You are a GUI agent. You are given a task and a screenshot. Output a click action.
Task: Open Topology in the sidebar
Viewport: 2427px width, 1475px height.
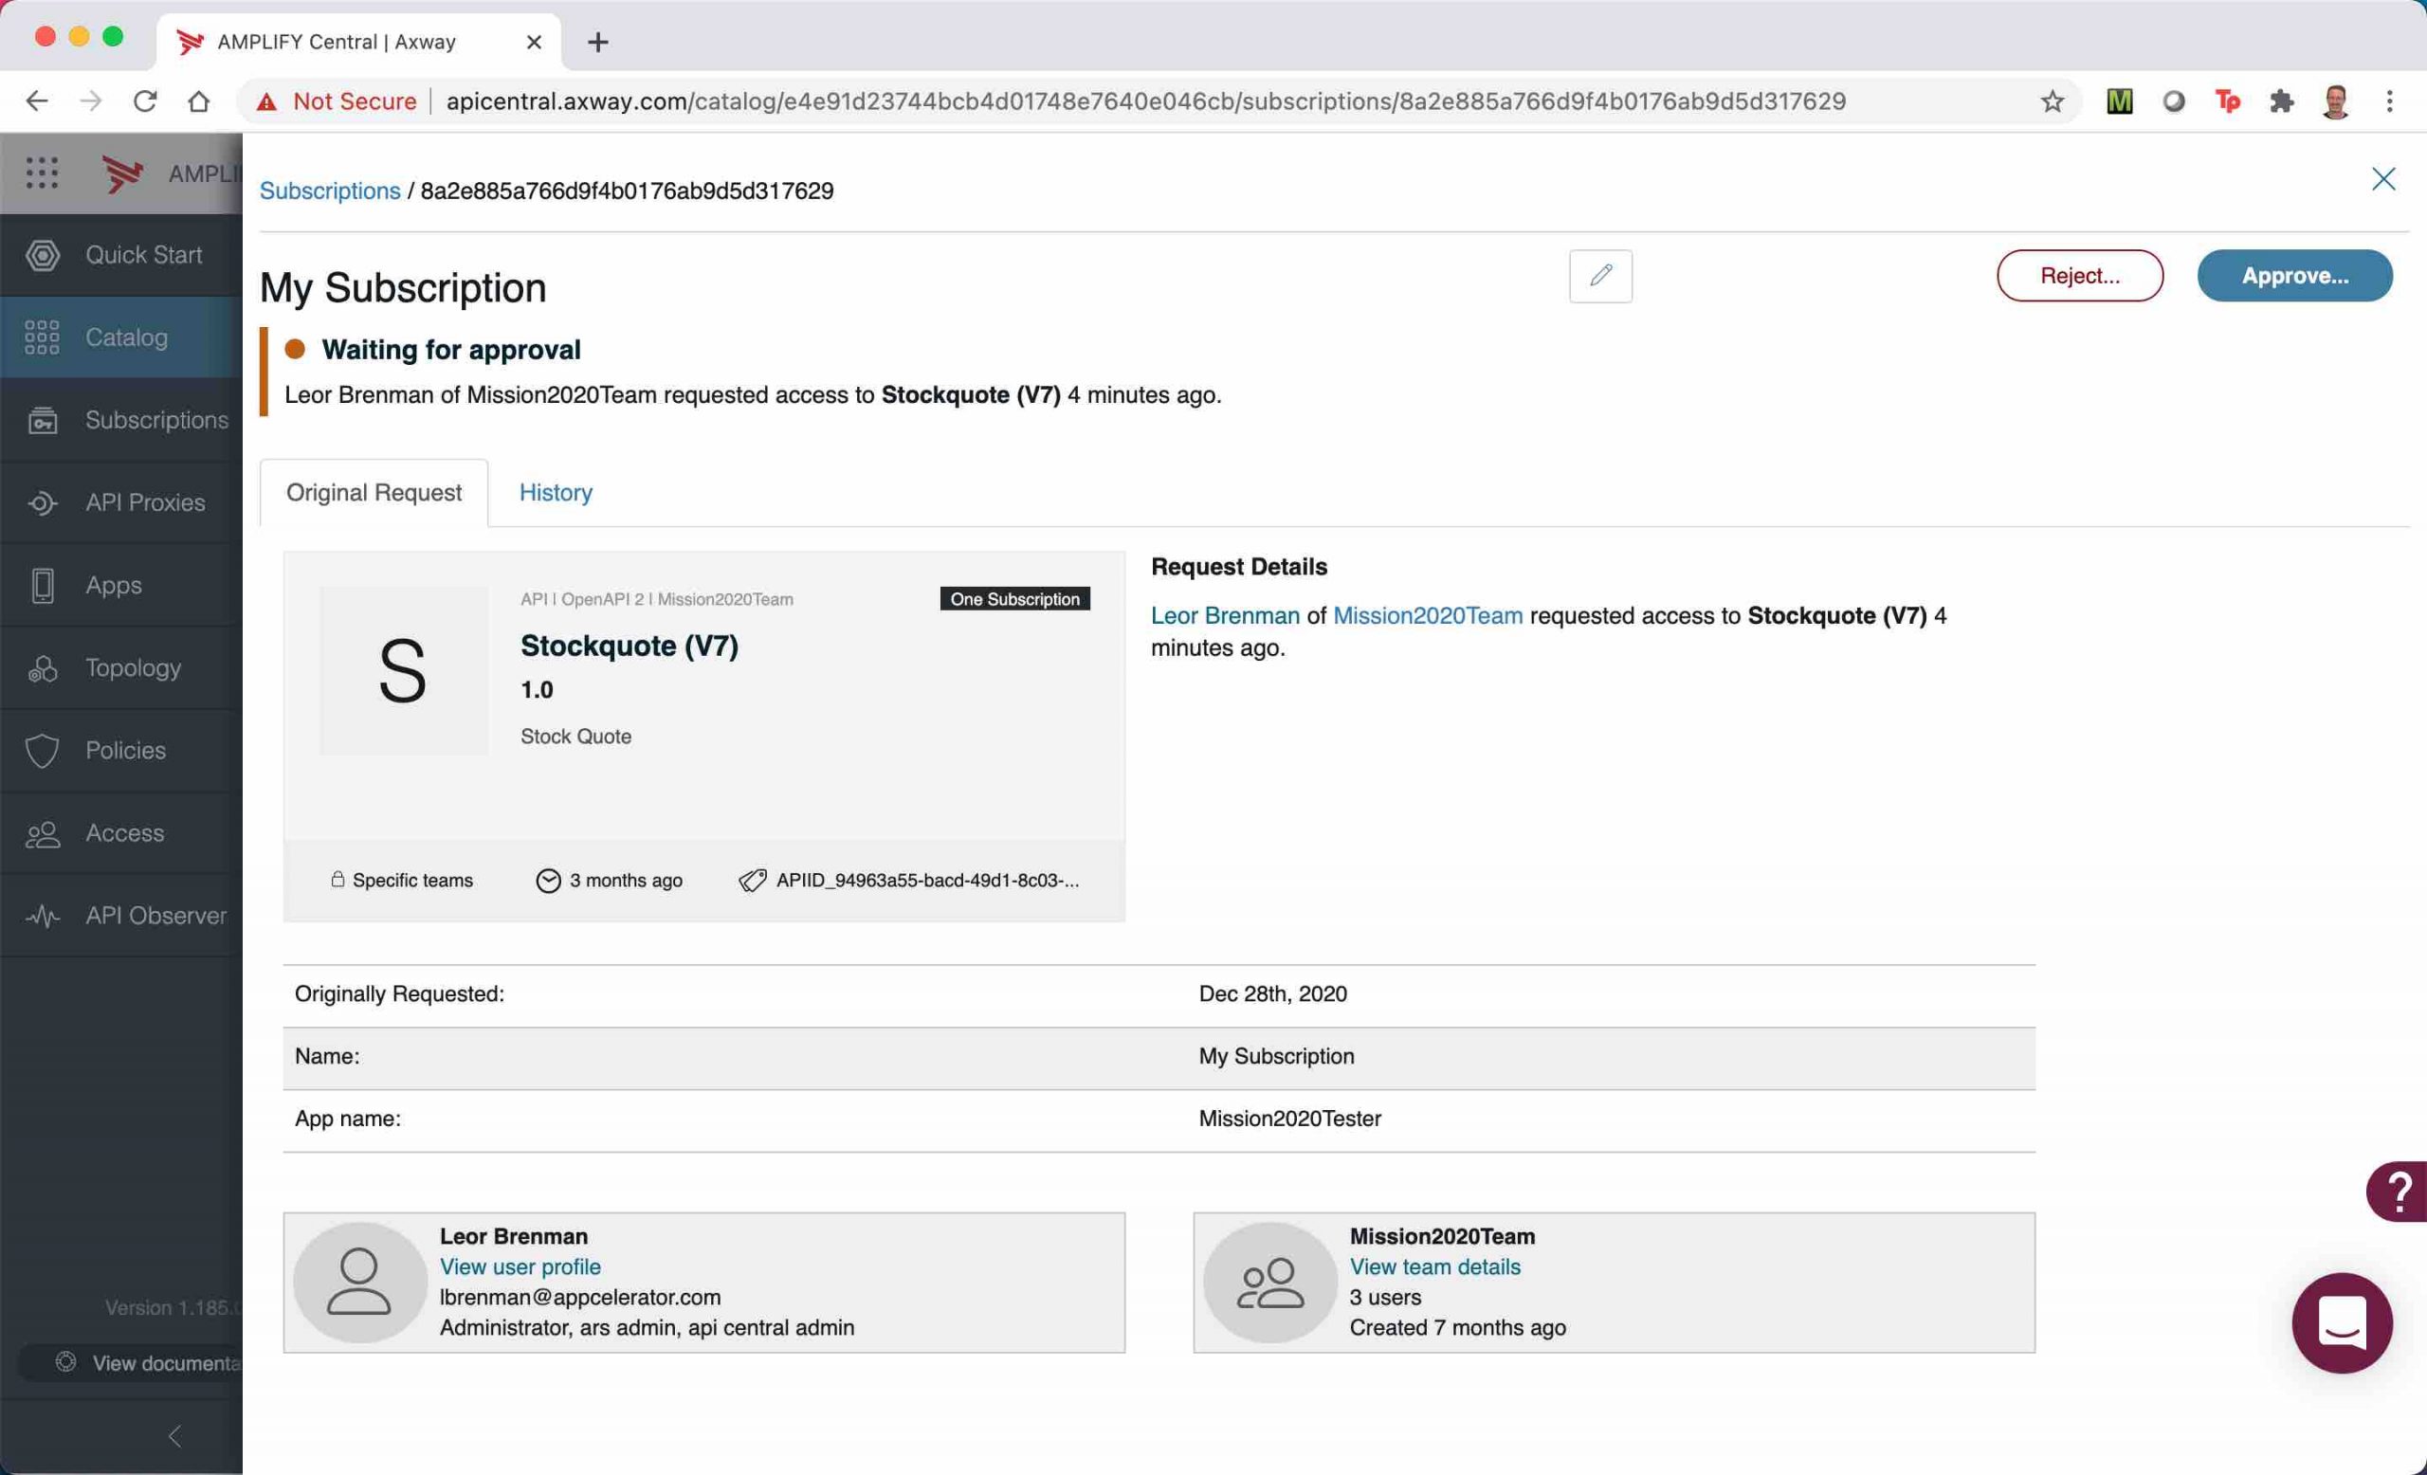121,668
